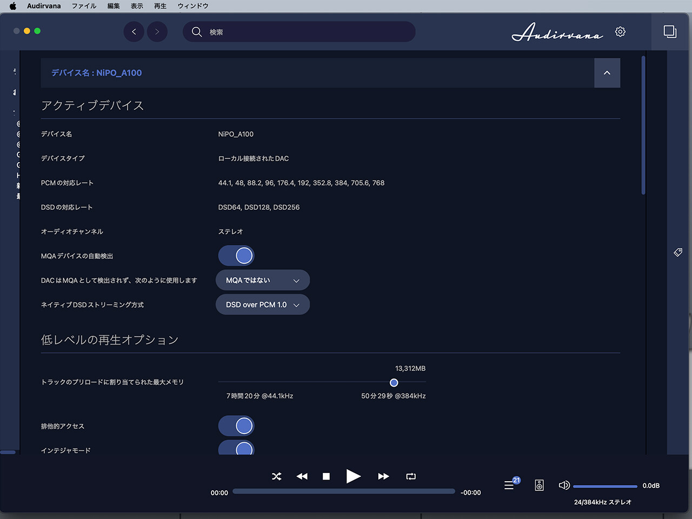Start playback with the play button

coord(354,476)
